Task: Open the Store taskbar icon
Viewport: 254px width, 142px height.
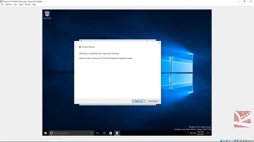Action: pyautogui.click(x=110, y=133)
